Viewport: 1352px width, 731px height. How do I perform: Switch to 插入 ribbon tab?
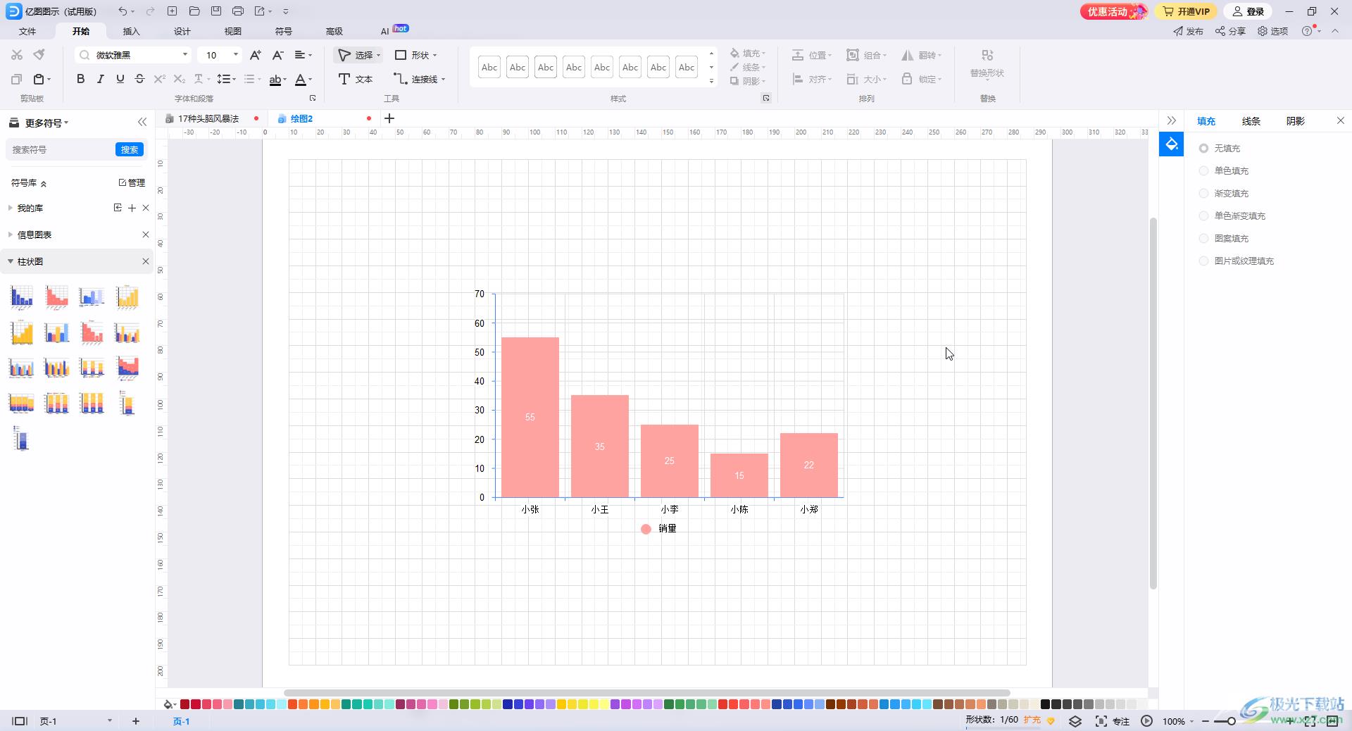coord(132,31)
